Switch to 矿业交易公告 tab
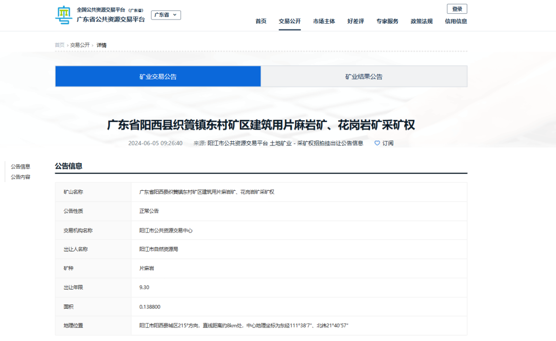This screenshot has height=341, width=556. tap(158, 77)
